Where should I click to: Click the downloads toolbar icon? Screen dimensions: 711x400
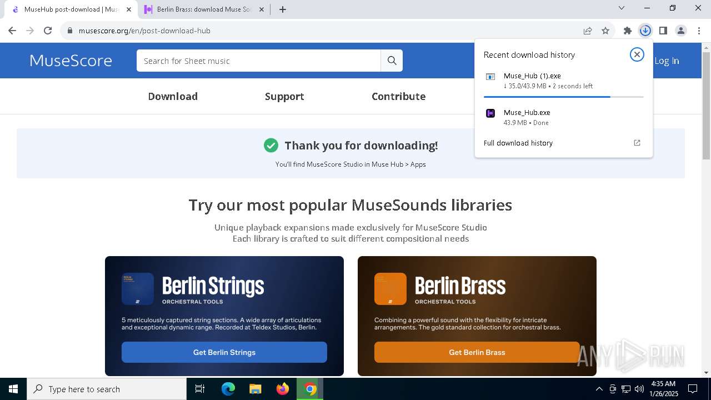coord(645,31)
